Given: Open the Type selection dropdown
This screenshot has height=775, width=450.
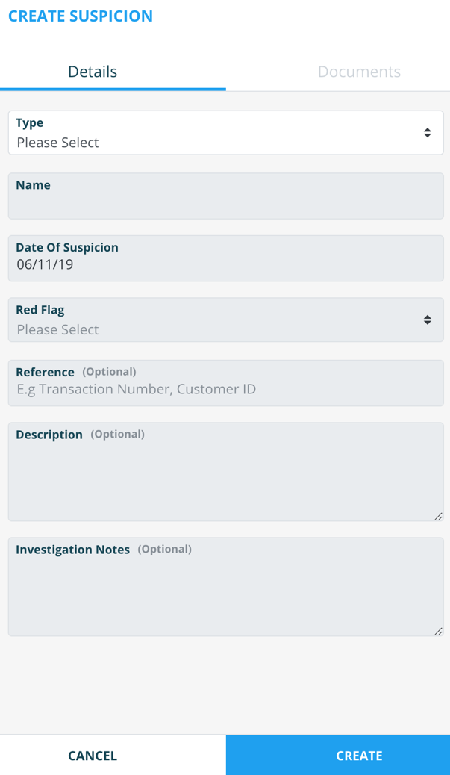Looking at the screenshot, I should click(225, 133).
